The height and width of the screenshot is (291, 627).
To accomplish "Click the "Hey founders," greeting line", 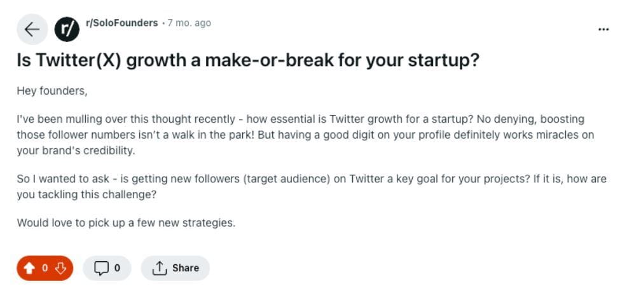I will [x=52, y=91].
